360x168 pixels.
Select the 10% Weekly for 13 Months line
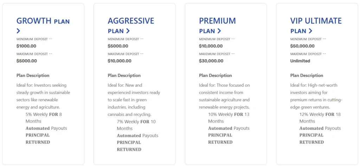tap(229, 118)
